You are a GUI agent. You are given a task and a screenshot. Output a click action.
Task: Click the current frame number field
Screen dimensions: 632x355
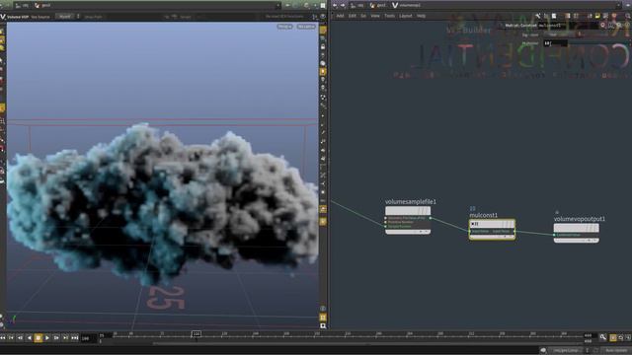pyautogui.click(x=88, y=338)
